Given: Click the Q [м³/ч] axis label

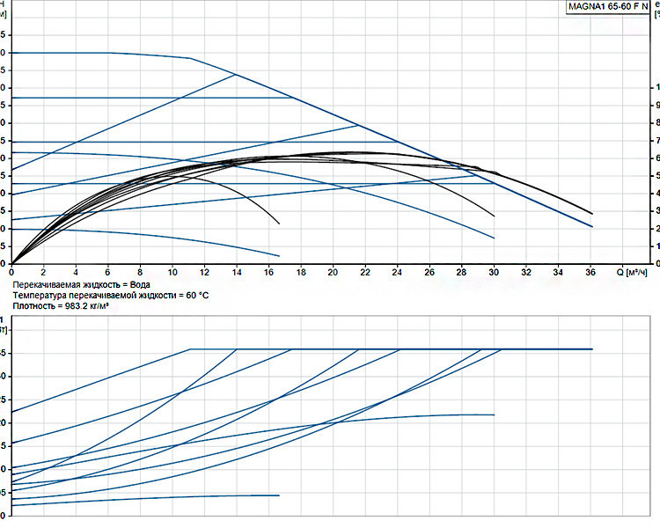Looking at the screenshot, I should [632, 273].
